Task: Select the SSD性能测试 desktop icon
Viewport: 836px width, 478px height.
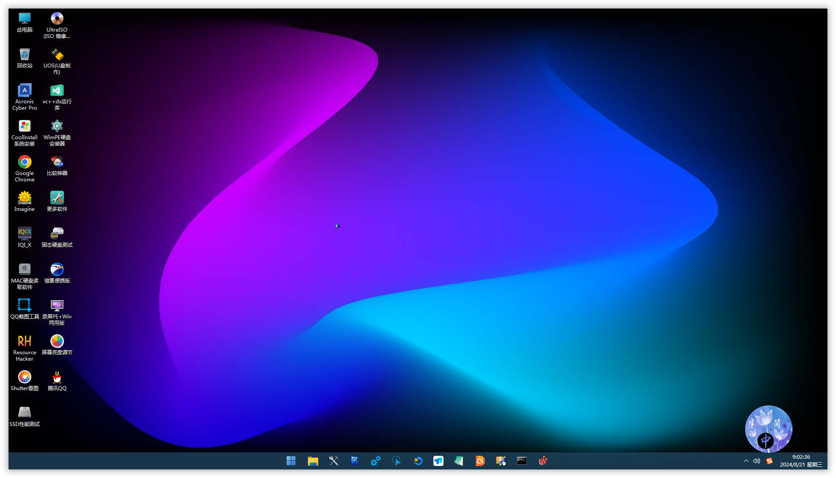Action: pos(25,417)
